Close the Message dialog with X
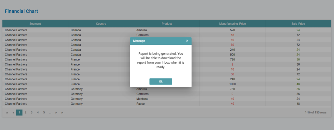The height and width of the screenshot is (130, 334). click(x=187, y=41)
